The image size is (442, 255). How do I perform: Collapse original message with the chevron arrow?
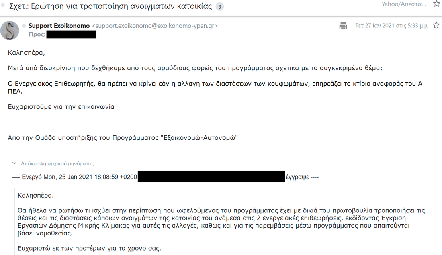[x=14, y=163]
